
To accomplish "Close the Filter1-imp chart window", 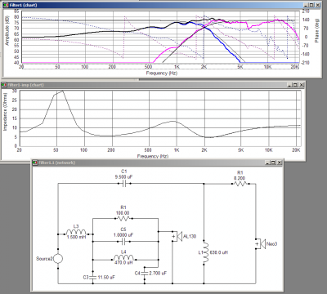I will [302, 85].
